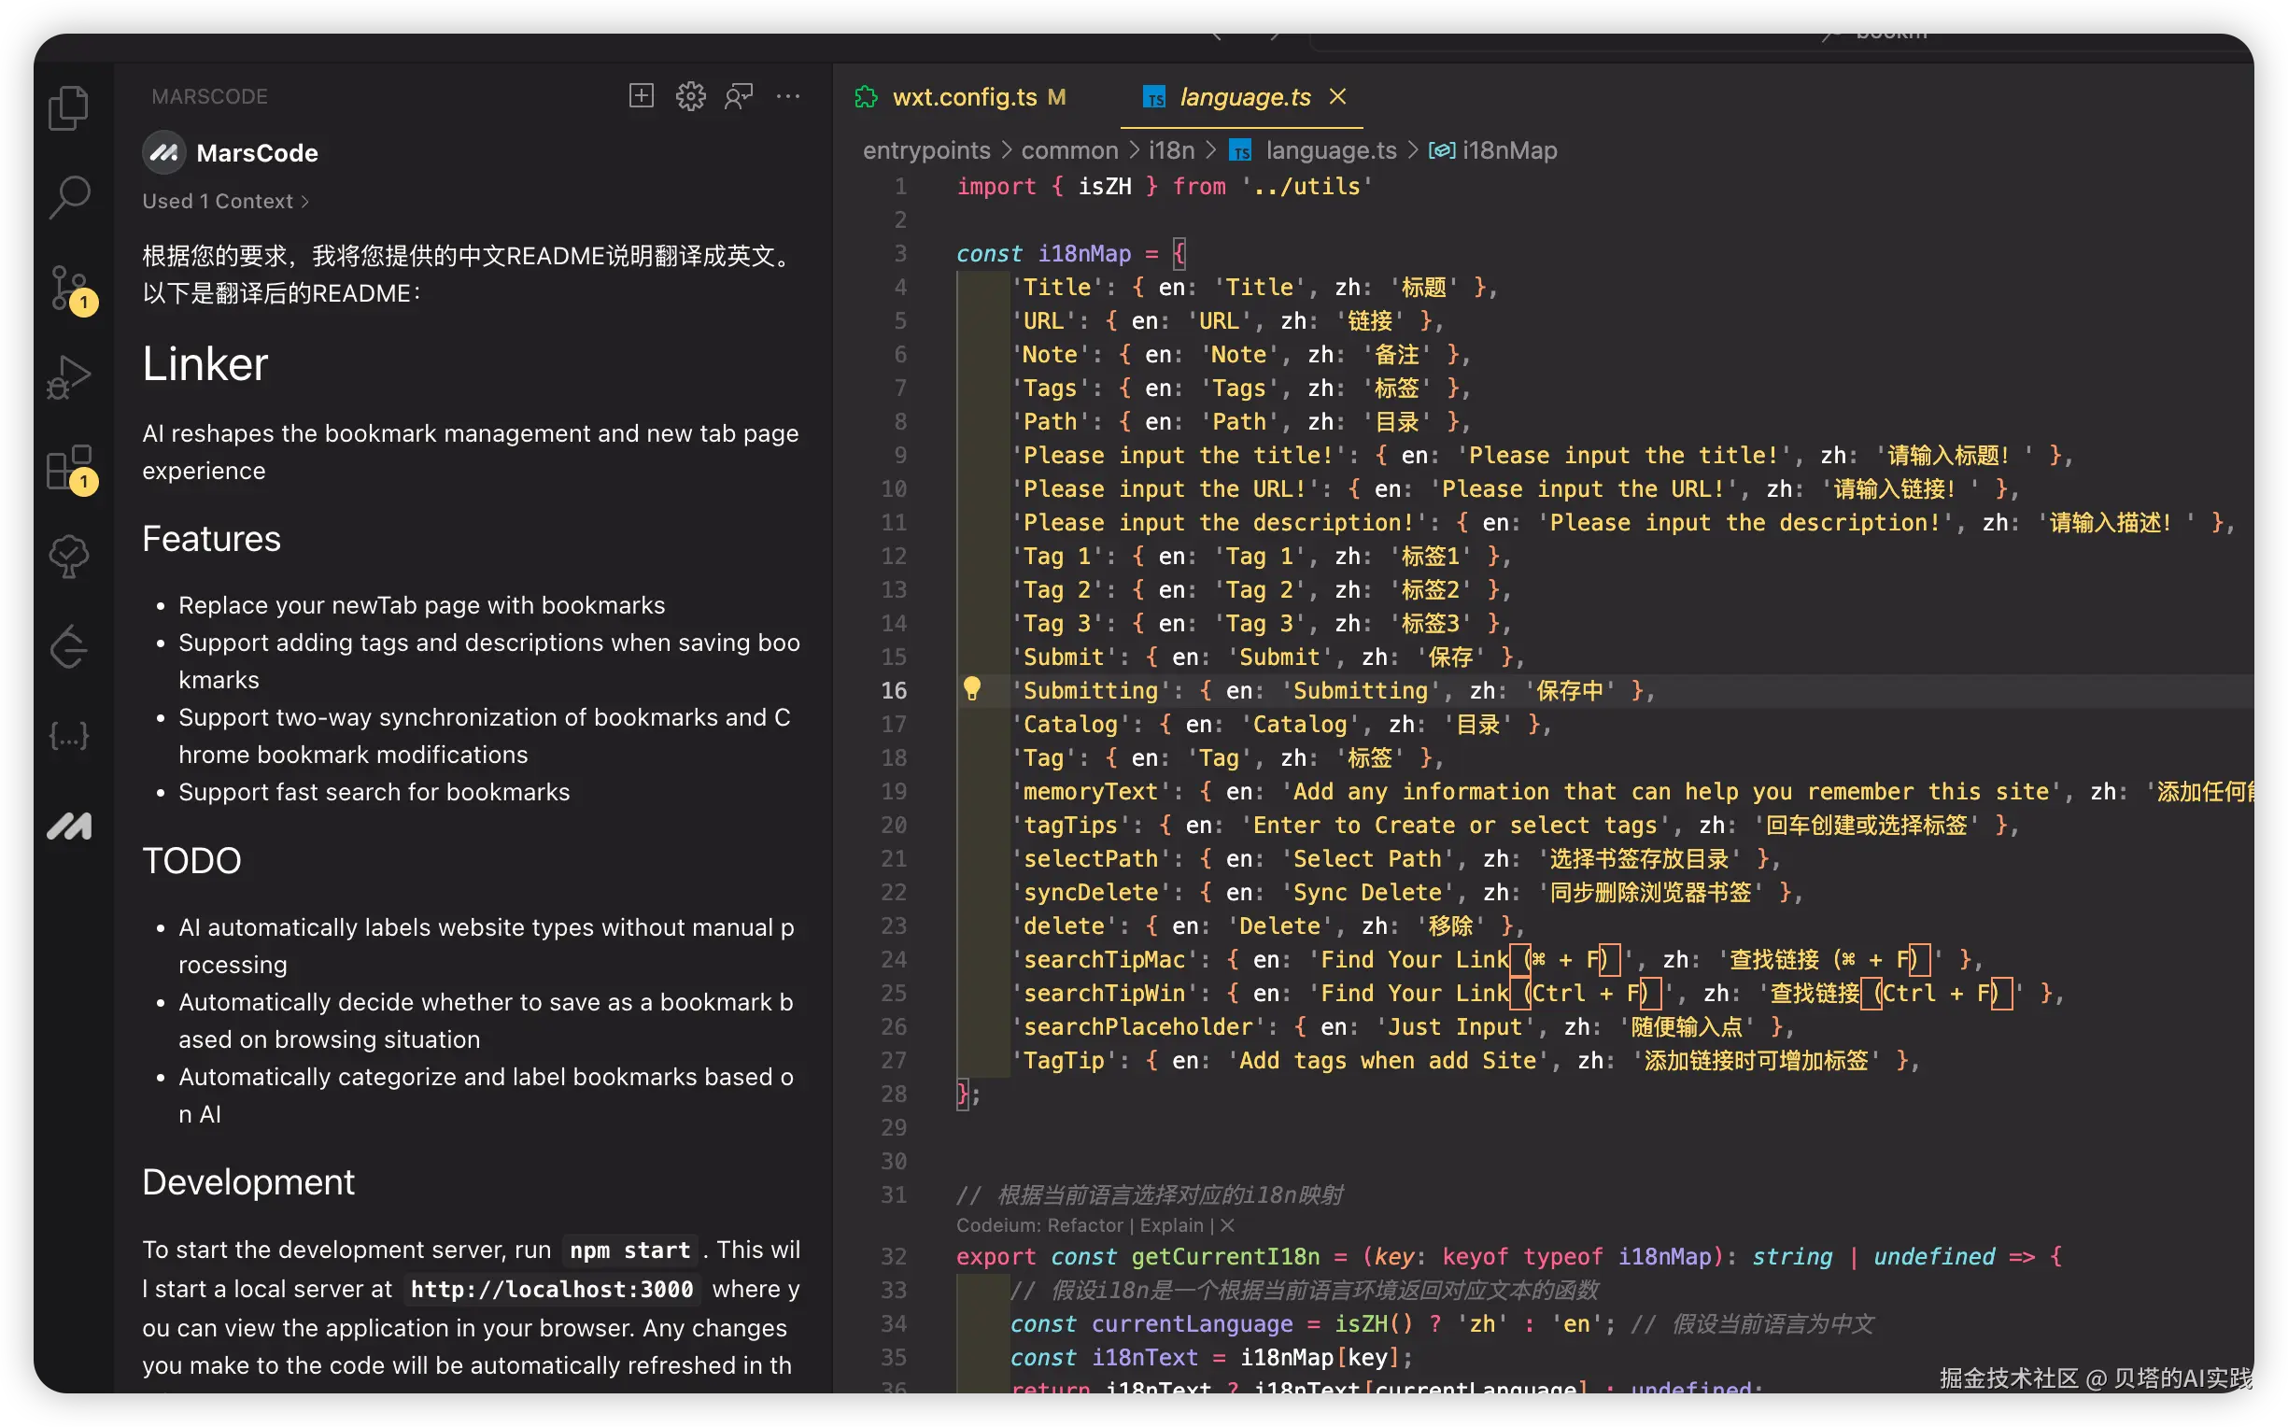Click the lightbulb quick fix on line 16
The width and height of the screenshot is (2288, 1427).
[974, 689]
